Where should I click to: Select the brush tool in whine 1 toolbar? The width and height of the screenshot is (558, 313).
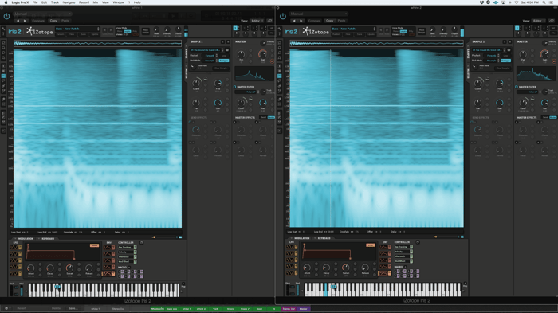(x=3, y=86)
